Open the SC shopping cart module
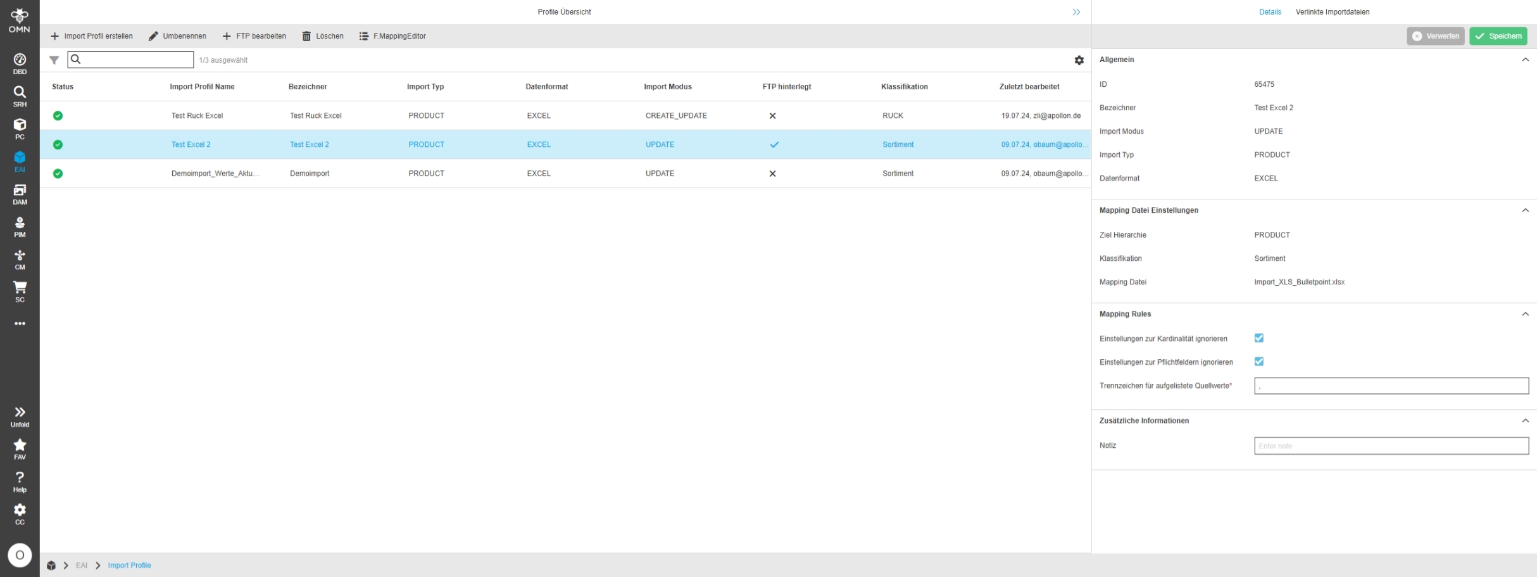This screenshot has height=577, width=1537. (x=20, y=292)
